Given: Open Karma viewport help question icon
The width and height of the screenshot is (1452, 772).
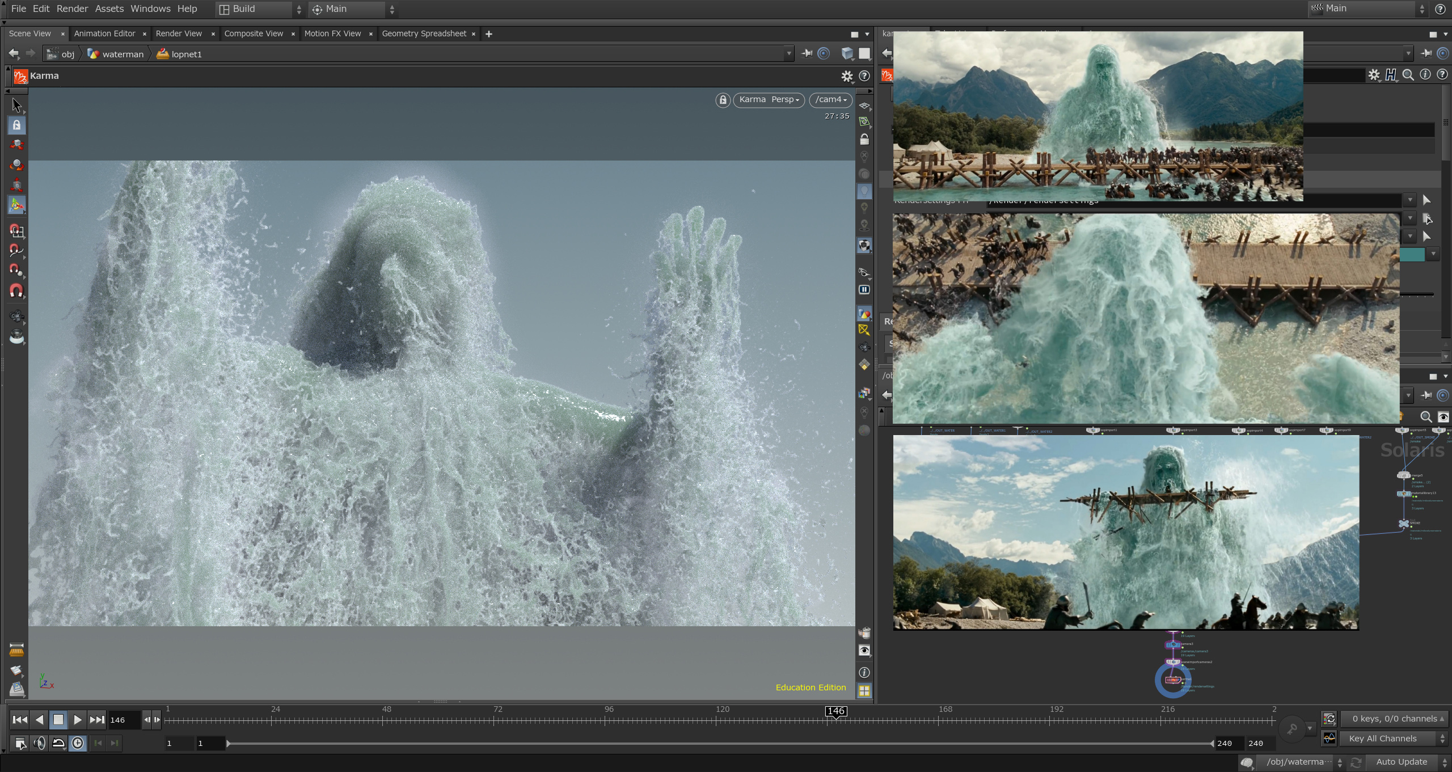Looking at the screenshot, I should pyautogui.click(x=864, y=76).
